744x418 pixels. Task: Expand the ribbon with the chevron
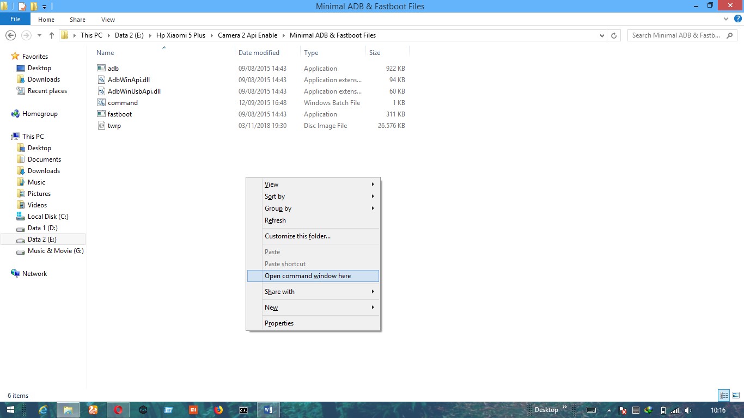click(725, 19)
